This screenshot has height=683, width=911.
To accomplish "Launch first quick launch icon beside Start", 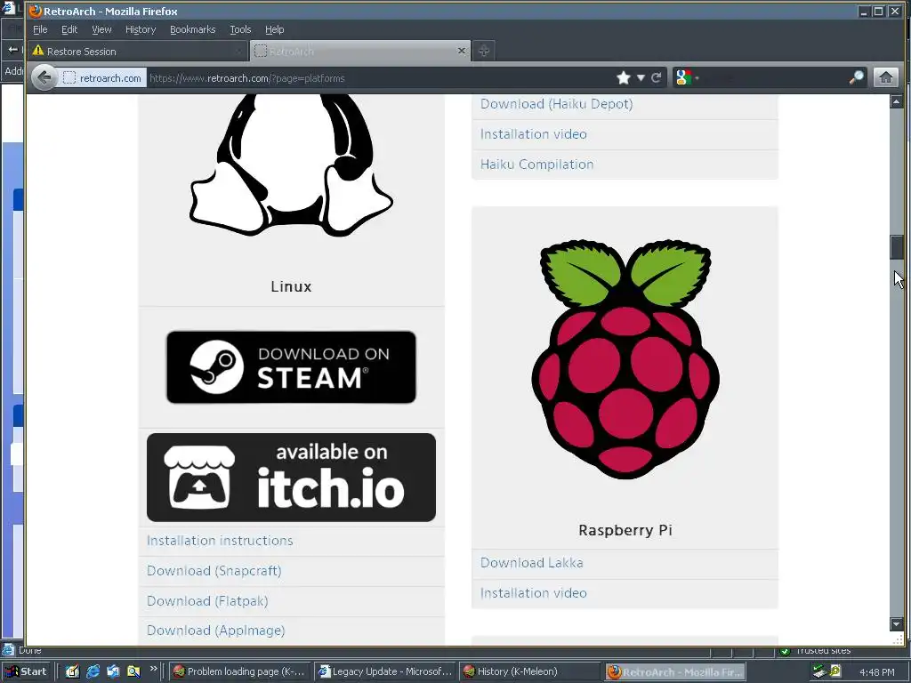I will (x=72, y=671).
